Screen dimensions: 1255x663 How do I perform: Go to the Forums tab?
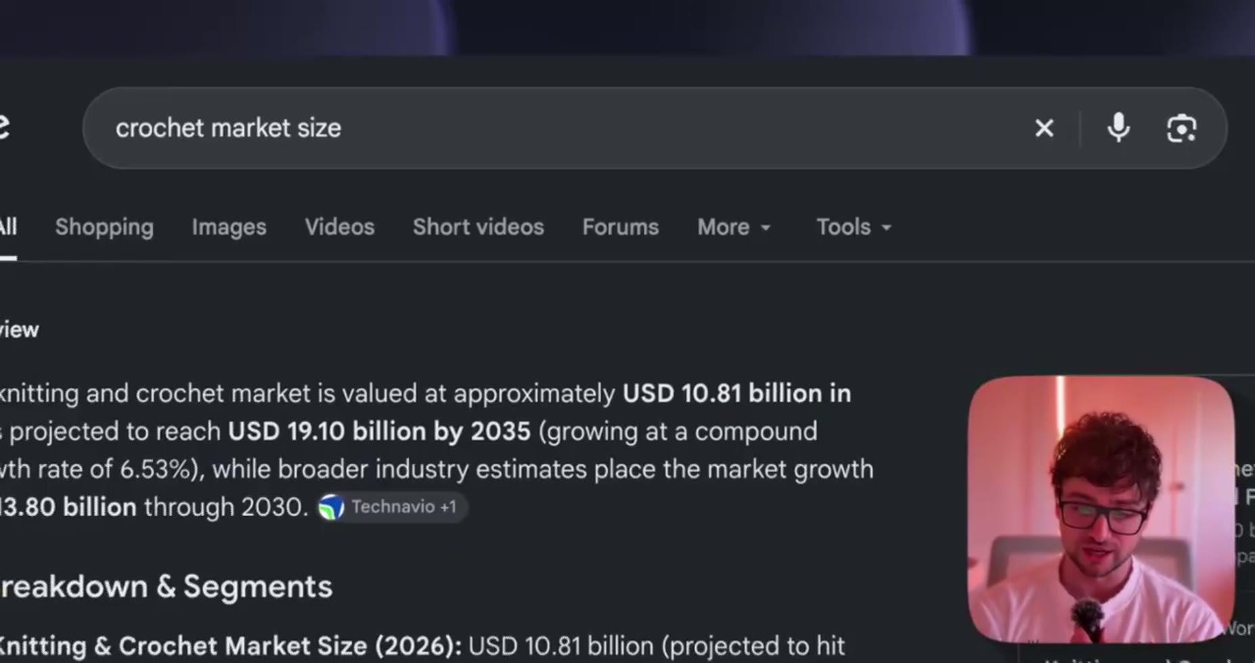pyautogui.click(x=620, y=227)
